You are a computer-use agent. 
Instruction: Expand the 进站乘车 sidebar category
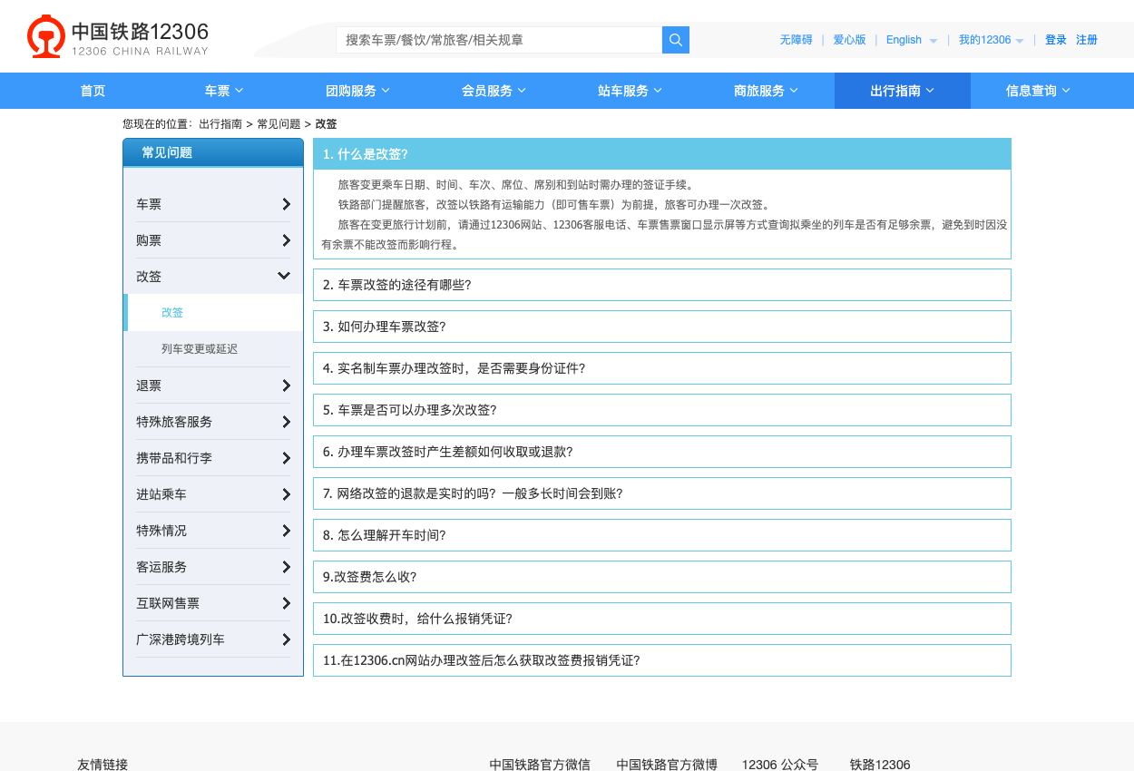tap(213, 494)
